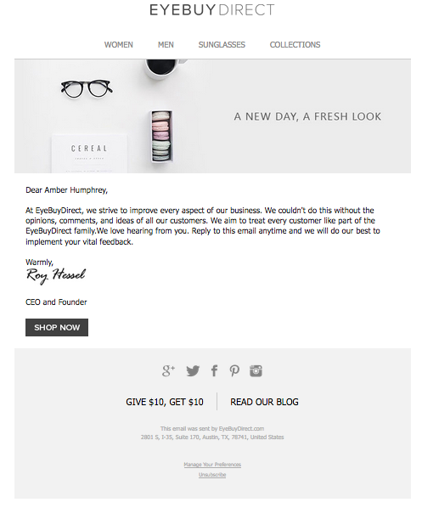This screenshot has height=508, width=422.
Task: Open the Pinterest icon
Action: click(x=234, y=370)
